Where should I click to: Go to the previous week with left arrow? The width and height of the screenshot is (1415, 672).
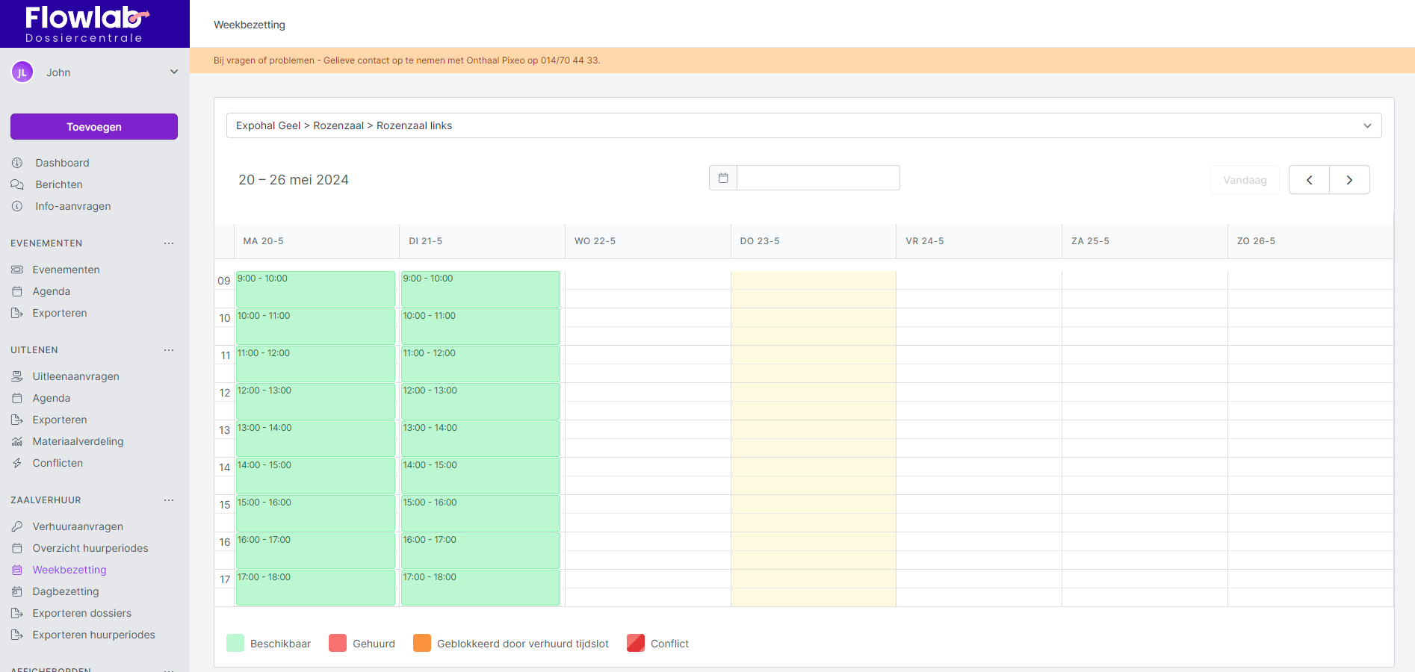[1309, 180]
